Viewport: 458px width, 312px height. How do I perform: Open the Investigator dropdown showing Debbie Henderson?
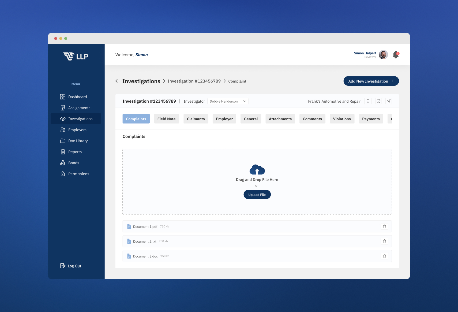(x=228, y=101)
